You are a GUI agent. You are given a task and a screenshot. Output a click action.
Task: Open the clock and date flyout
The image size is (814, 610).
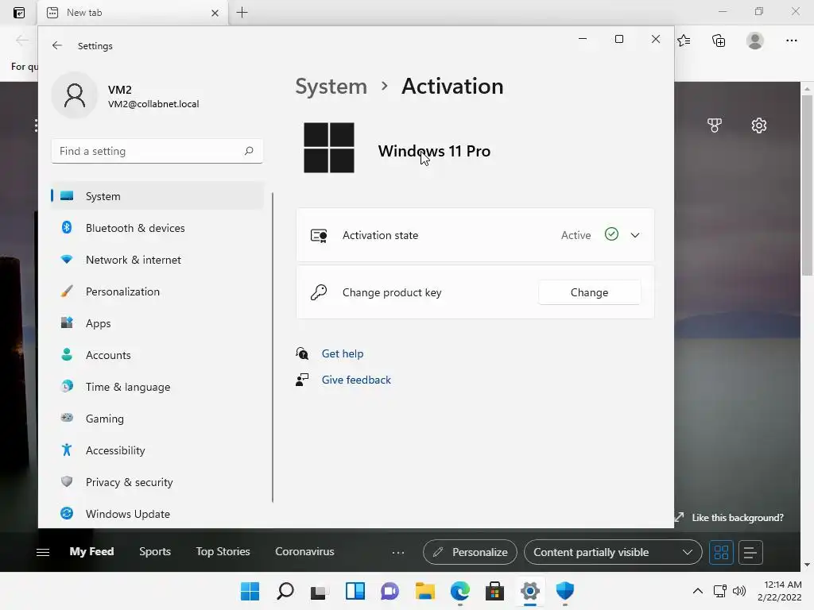(780, 591)
